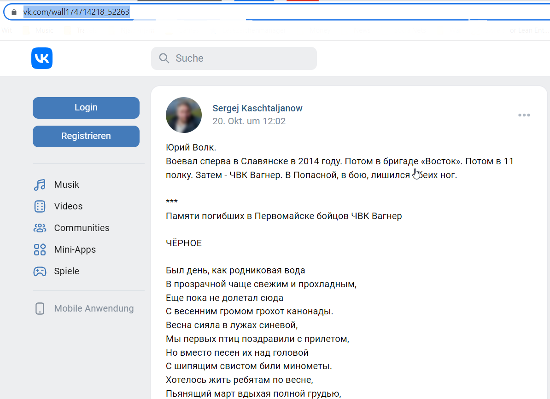This screenshot has width=550, height=399.
Task: Click line 'С шипящим свистом били минометы.'
Action: (249, 366)
